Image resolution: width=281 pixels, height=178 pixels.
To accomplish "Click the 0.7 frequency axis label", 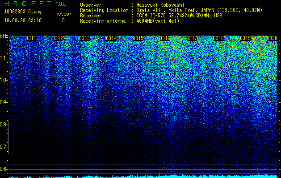I will (x=3, y=147).
